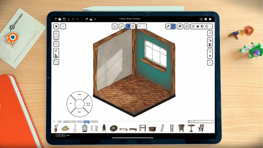Click the Add (+) icon in the top bar
This screenshot has height=148, width=263.
[x=95, y=19]
